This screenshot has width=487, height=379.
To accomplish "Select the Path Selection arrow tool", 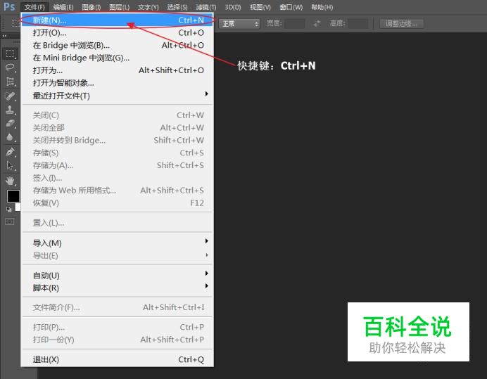I will 10,165.
